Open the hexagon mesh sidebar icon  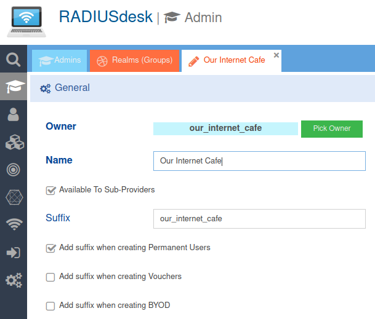click(14, 198)
